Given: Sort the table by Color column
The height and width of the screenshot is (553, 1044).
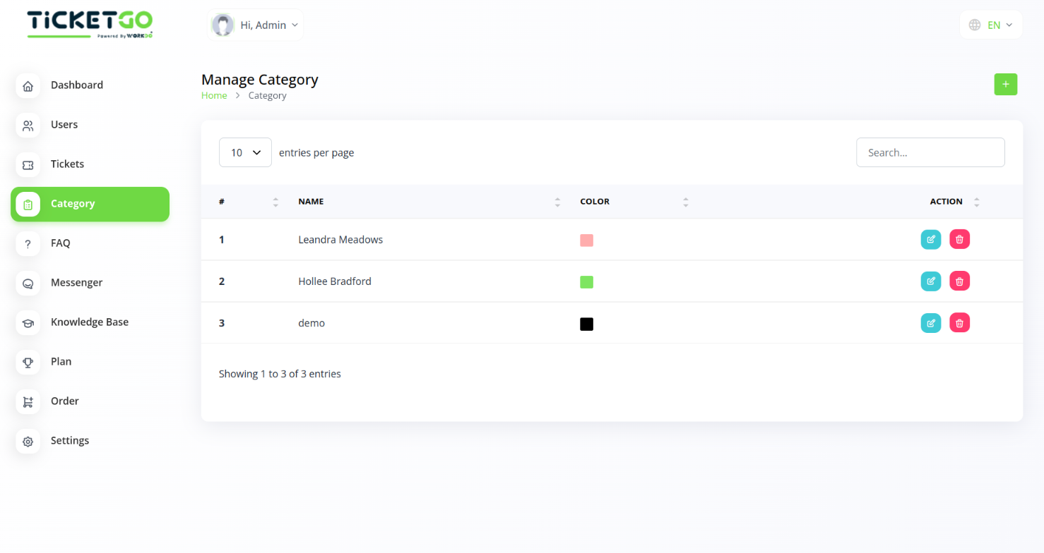Looking at the screenshot, I should click(x=595, y=202).
